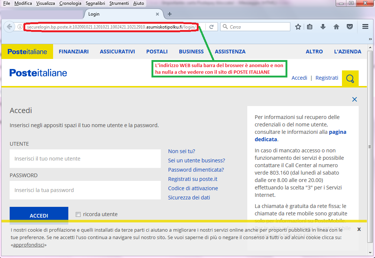Image resolution: width=375 pixels, height=258 pixels.
Task: Close the Login tab
Action: click(157, 14)
